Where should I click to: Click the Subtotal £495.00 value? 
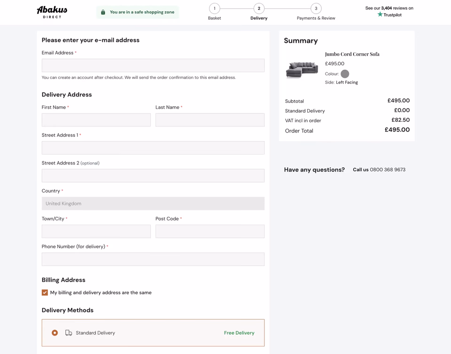(399, 101)
